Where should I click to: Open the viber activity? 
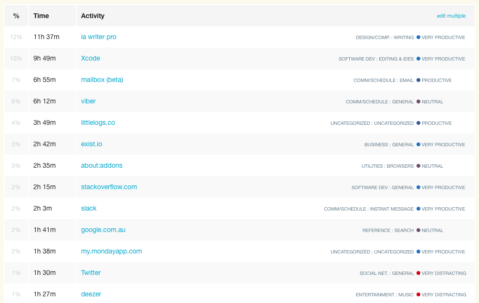(x=88, y=101)
